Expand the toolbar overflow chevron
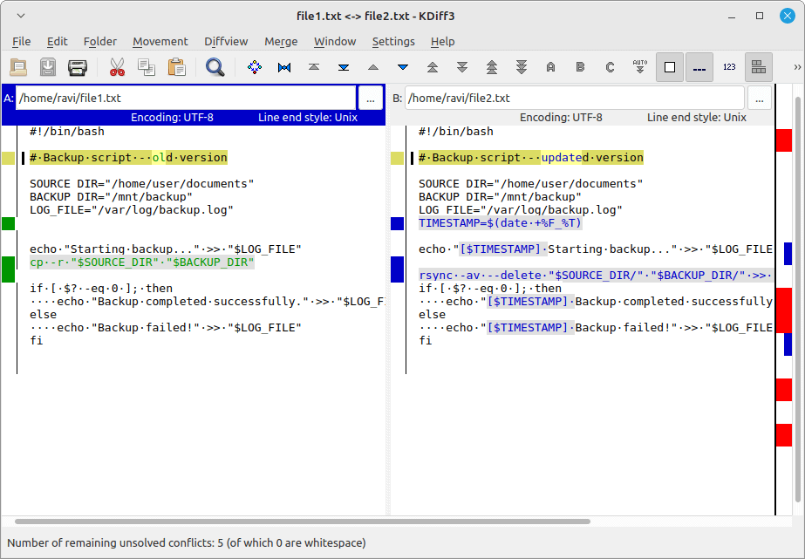805x559 pixels. click(x=797, y=67)
